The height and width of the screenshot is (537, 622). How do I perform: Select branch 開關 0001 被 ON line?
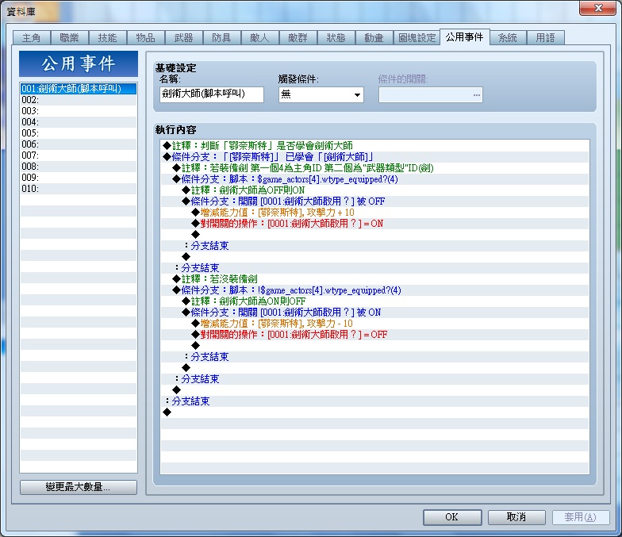(374, 313)
